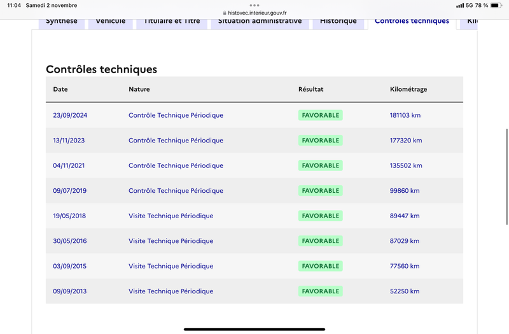Screen dimensions: 509x334
Task: Click the Kilométrage column header
Action: tap(408, 89)
